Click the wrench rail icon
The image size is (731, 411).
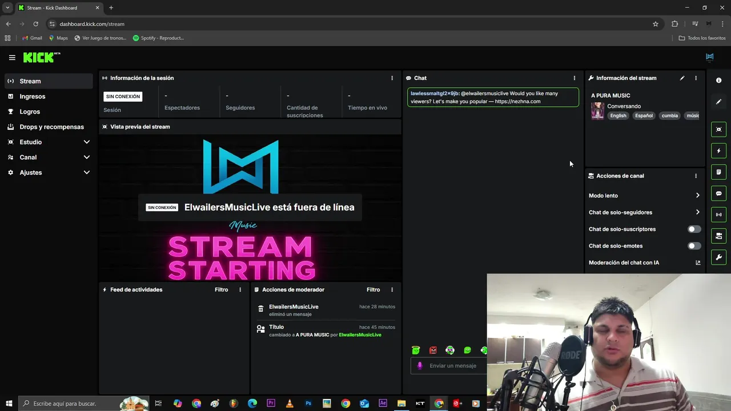pyautogui.click(x=718, y=257)
